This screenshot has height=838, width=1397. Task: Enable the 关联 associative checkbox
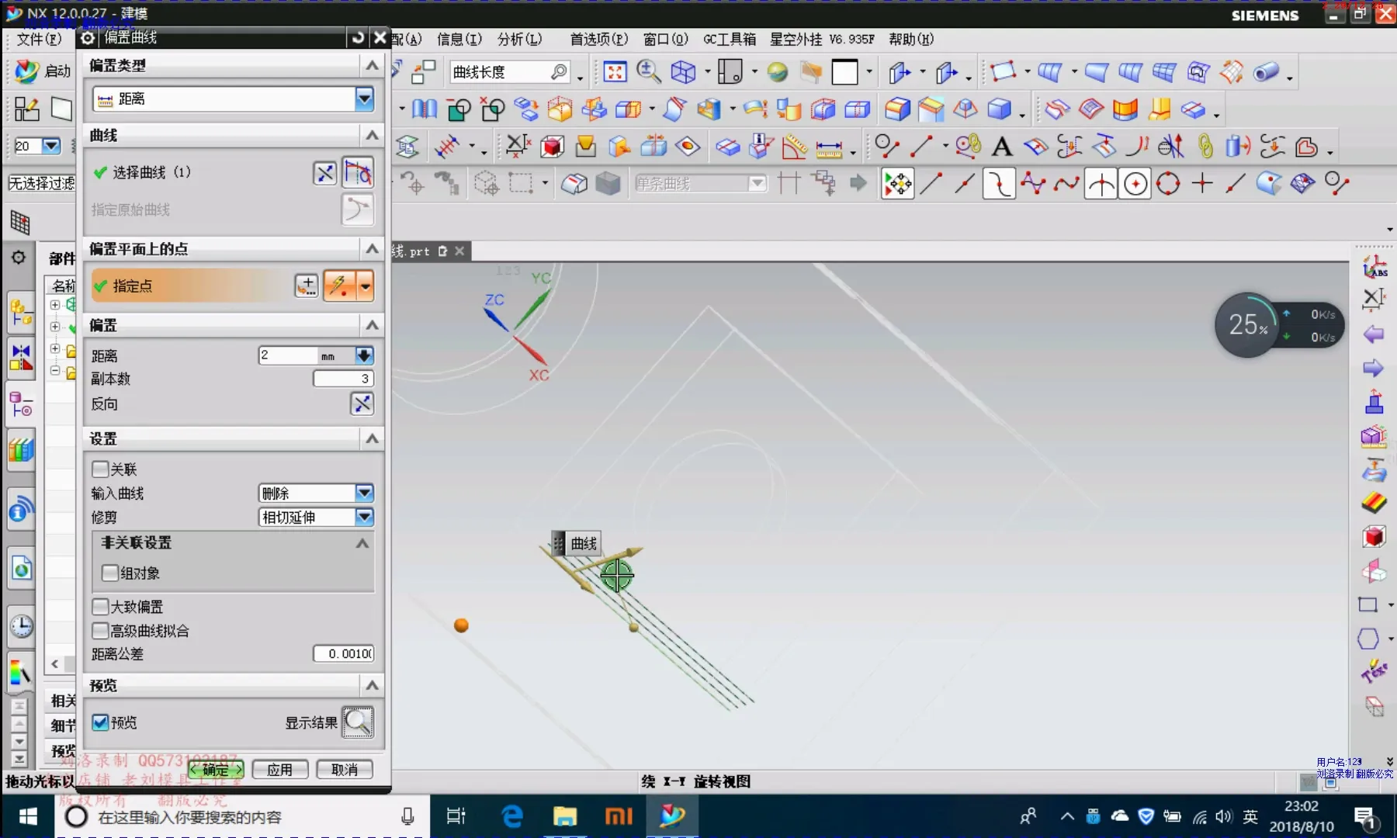(x=100, y=469)
